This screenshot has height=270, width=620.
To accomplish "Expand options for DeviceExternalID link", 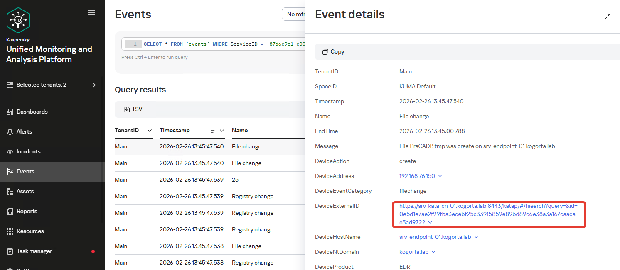I will pos(430,222).
